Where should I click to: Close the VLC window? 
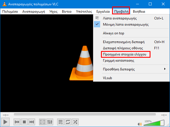tap(163, 4)
